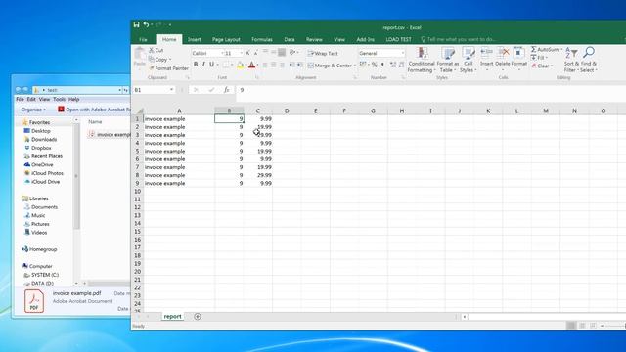626x352 pixels.
Task: Click the Find & Select magnifier icon
Action: pos(589,52)
